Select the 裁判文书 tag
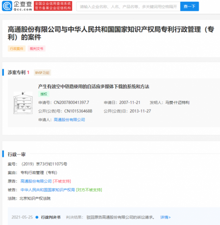 tap(37, 49)
